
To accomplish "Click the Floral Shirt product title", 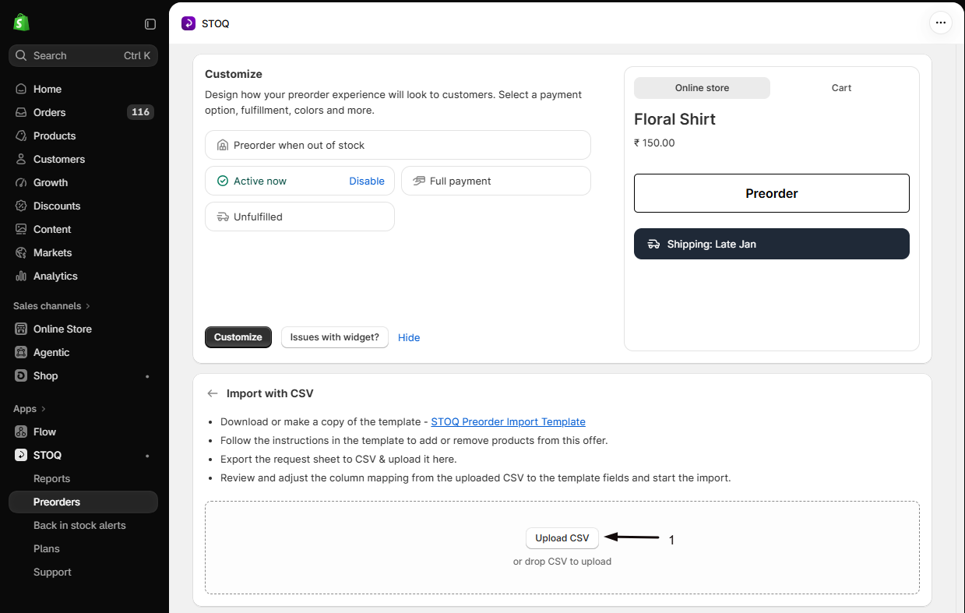I will point(674,119).
